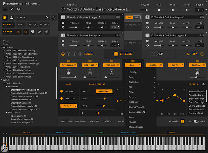Open the Delay submenu
Image resolution: width=208 pixels, height=153 pixels.
pos(140,77)
